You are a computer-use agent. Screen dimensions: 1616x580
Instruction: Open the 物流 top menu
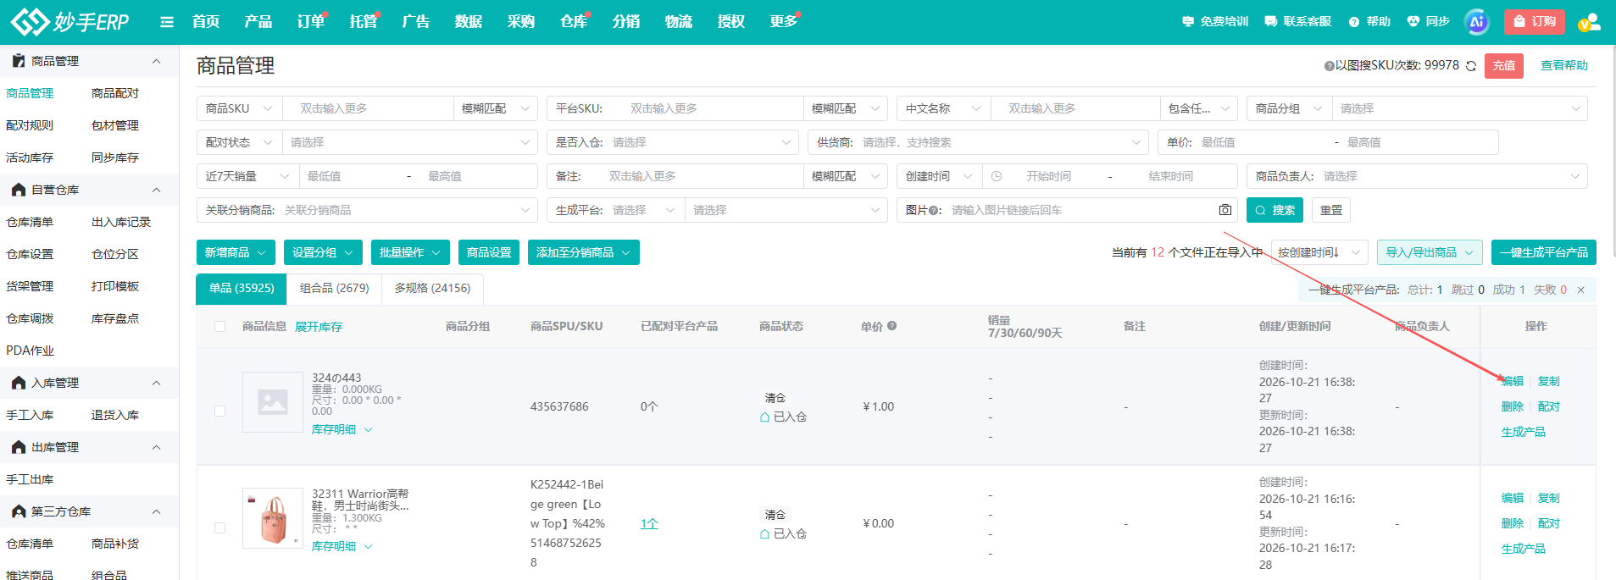[x=679, y=22]
